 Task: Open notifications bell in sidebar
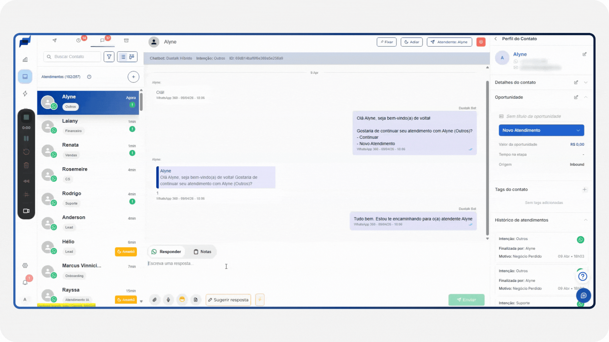tap(25, 282)
